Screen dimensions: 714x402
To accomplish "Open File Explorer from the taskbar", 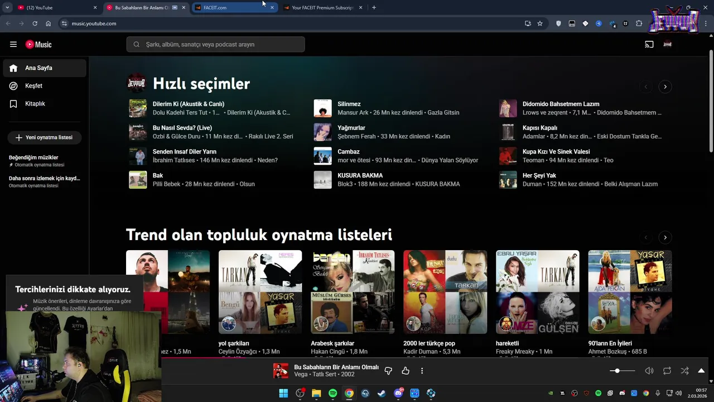I will coord(316,393).
